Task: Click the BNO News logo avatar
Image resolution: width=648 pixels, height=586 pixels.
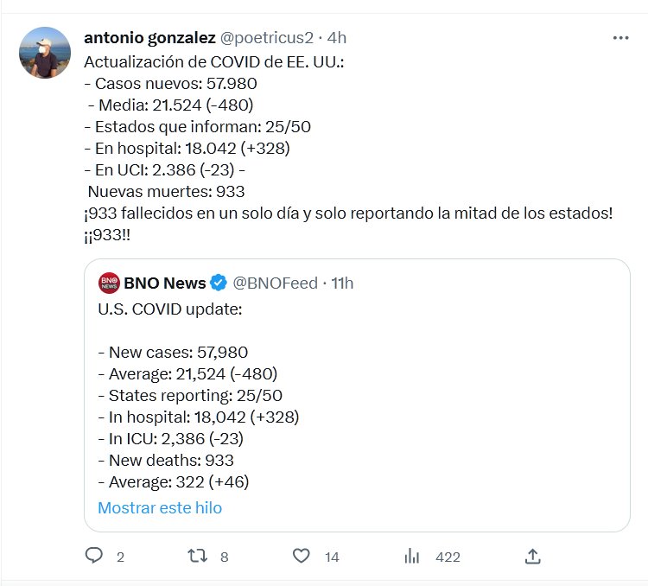Action: click(x=109, y=283)
